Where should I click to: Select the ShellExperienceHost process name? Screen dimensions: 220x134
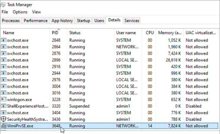pyautogui.click(x=28, y=106)
